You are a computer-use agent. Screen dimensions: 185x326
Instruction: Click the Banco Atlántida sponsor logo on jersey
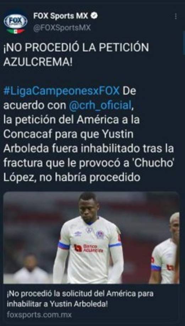click(88, 248)
